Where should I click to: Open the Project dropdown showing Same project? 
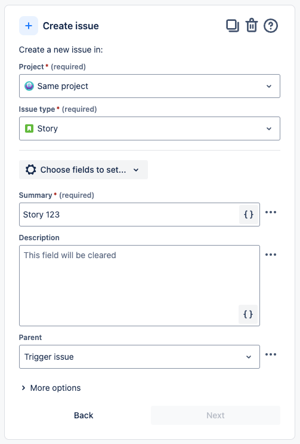150,86
